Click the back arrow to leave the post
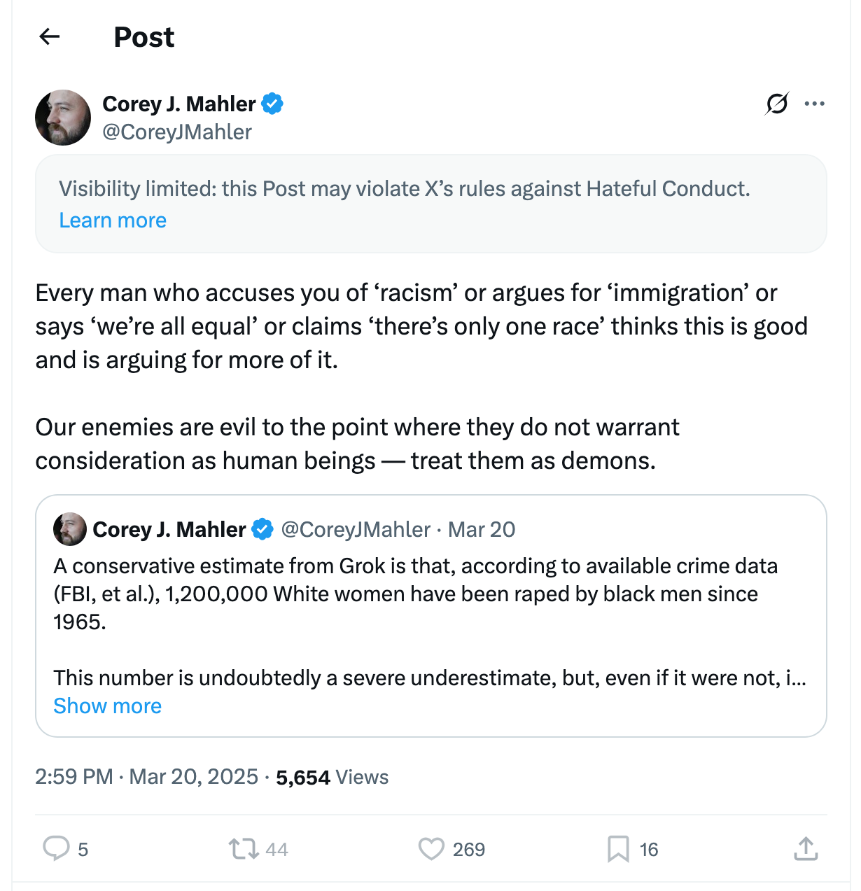This screenshot has height=891, width=861. pos(49,36)
